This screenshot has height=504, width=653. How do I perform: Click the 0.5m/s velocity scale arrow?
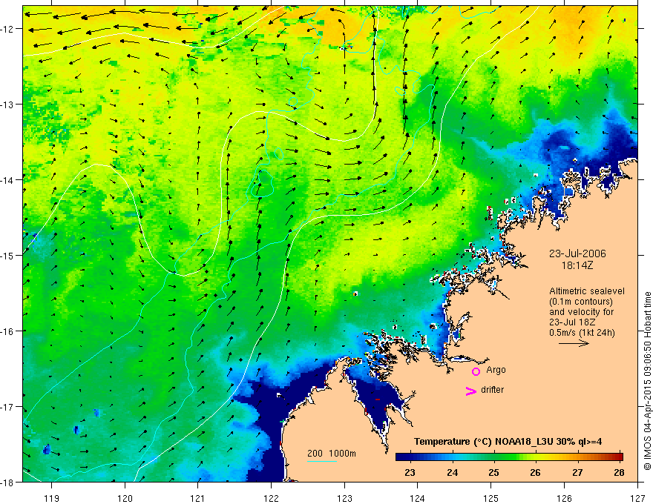pos(574,343)
